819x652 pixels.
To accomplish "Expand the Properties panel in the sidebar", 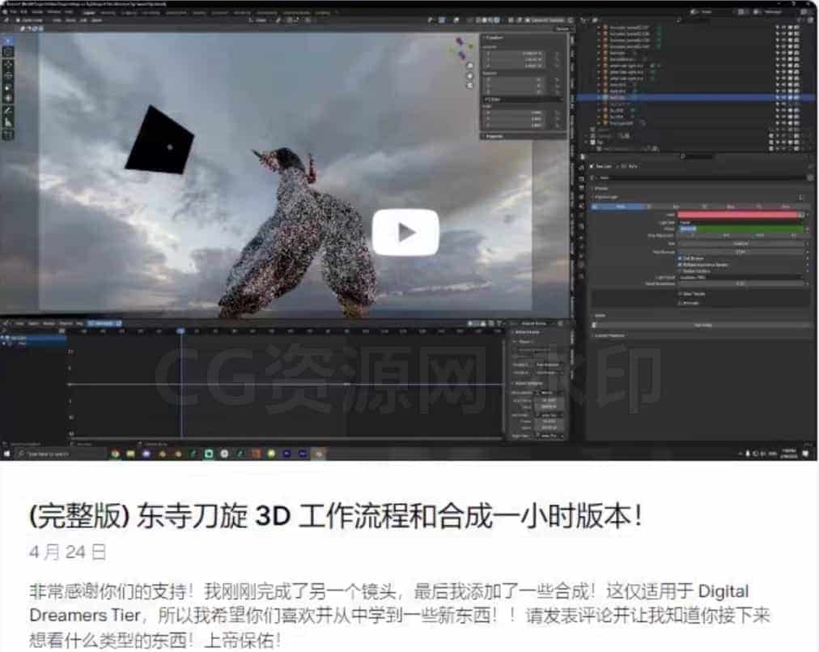I will point(495,136).
